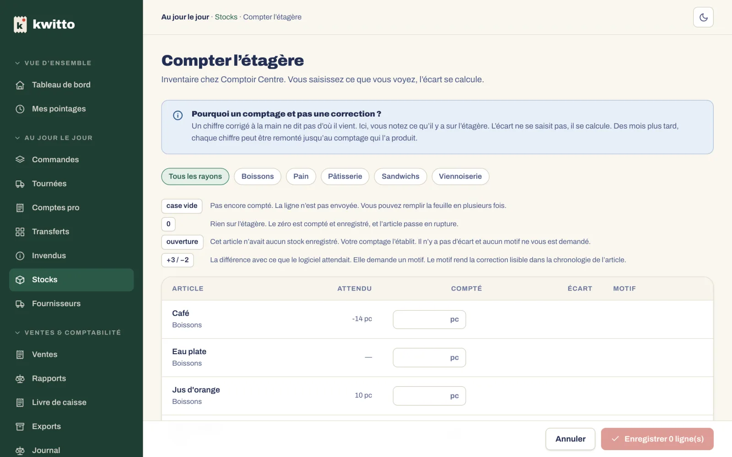
Task: Click the 'ouverture' legend badge
Action: pyautogui.click(x=182, y=242)
